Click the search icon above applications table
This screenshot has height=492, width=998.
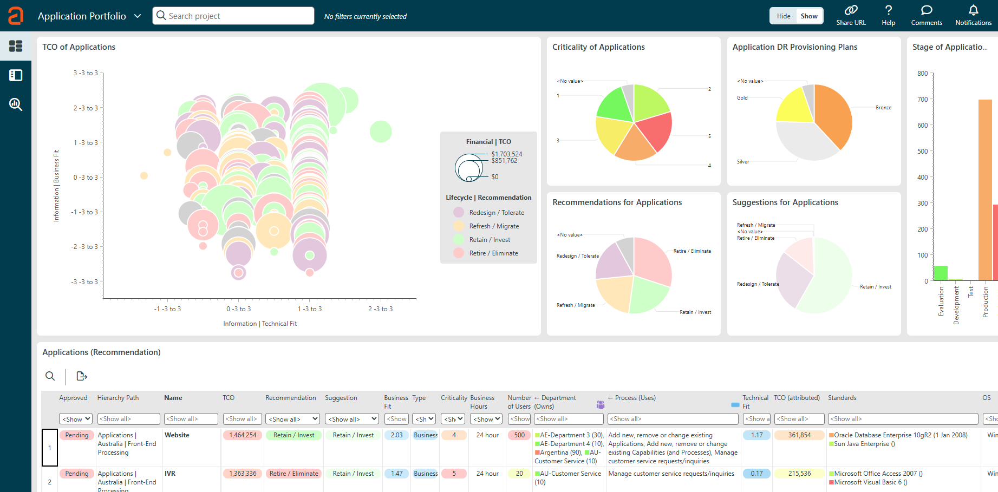[50, 376]
